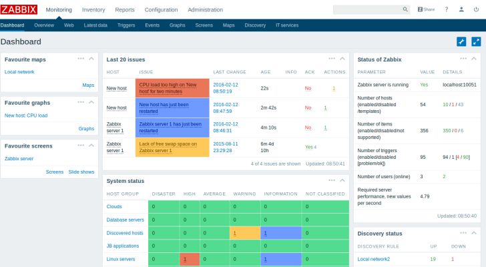Click last change 2016-02-12 08:50:19
Viewport: 486px width, 267px height.
coord(226,88)
